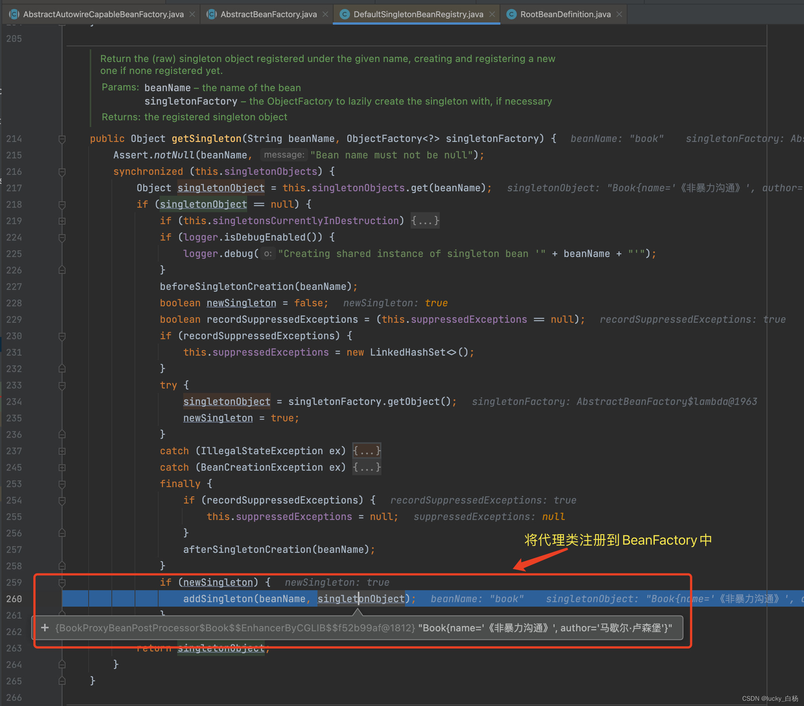Screen dimensions: 804x706
Task: Switch to AbstractBeanFactory.java tab
Action: [268, 14]
